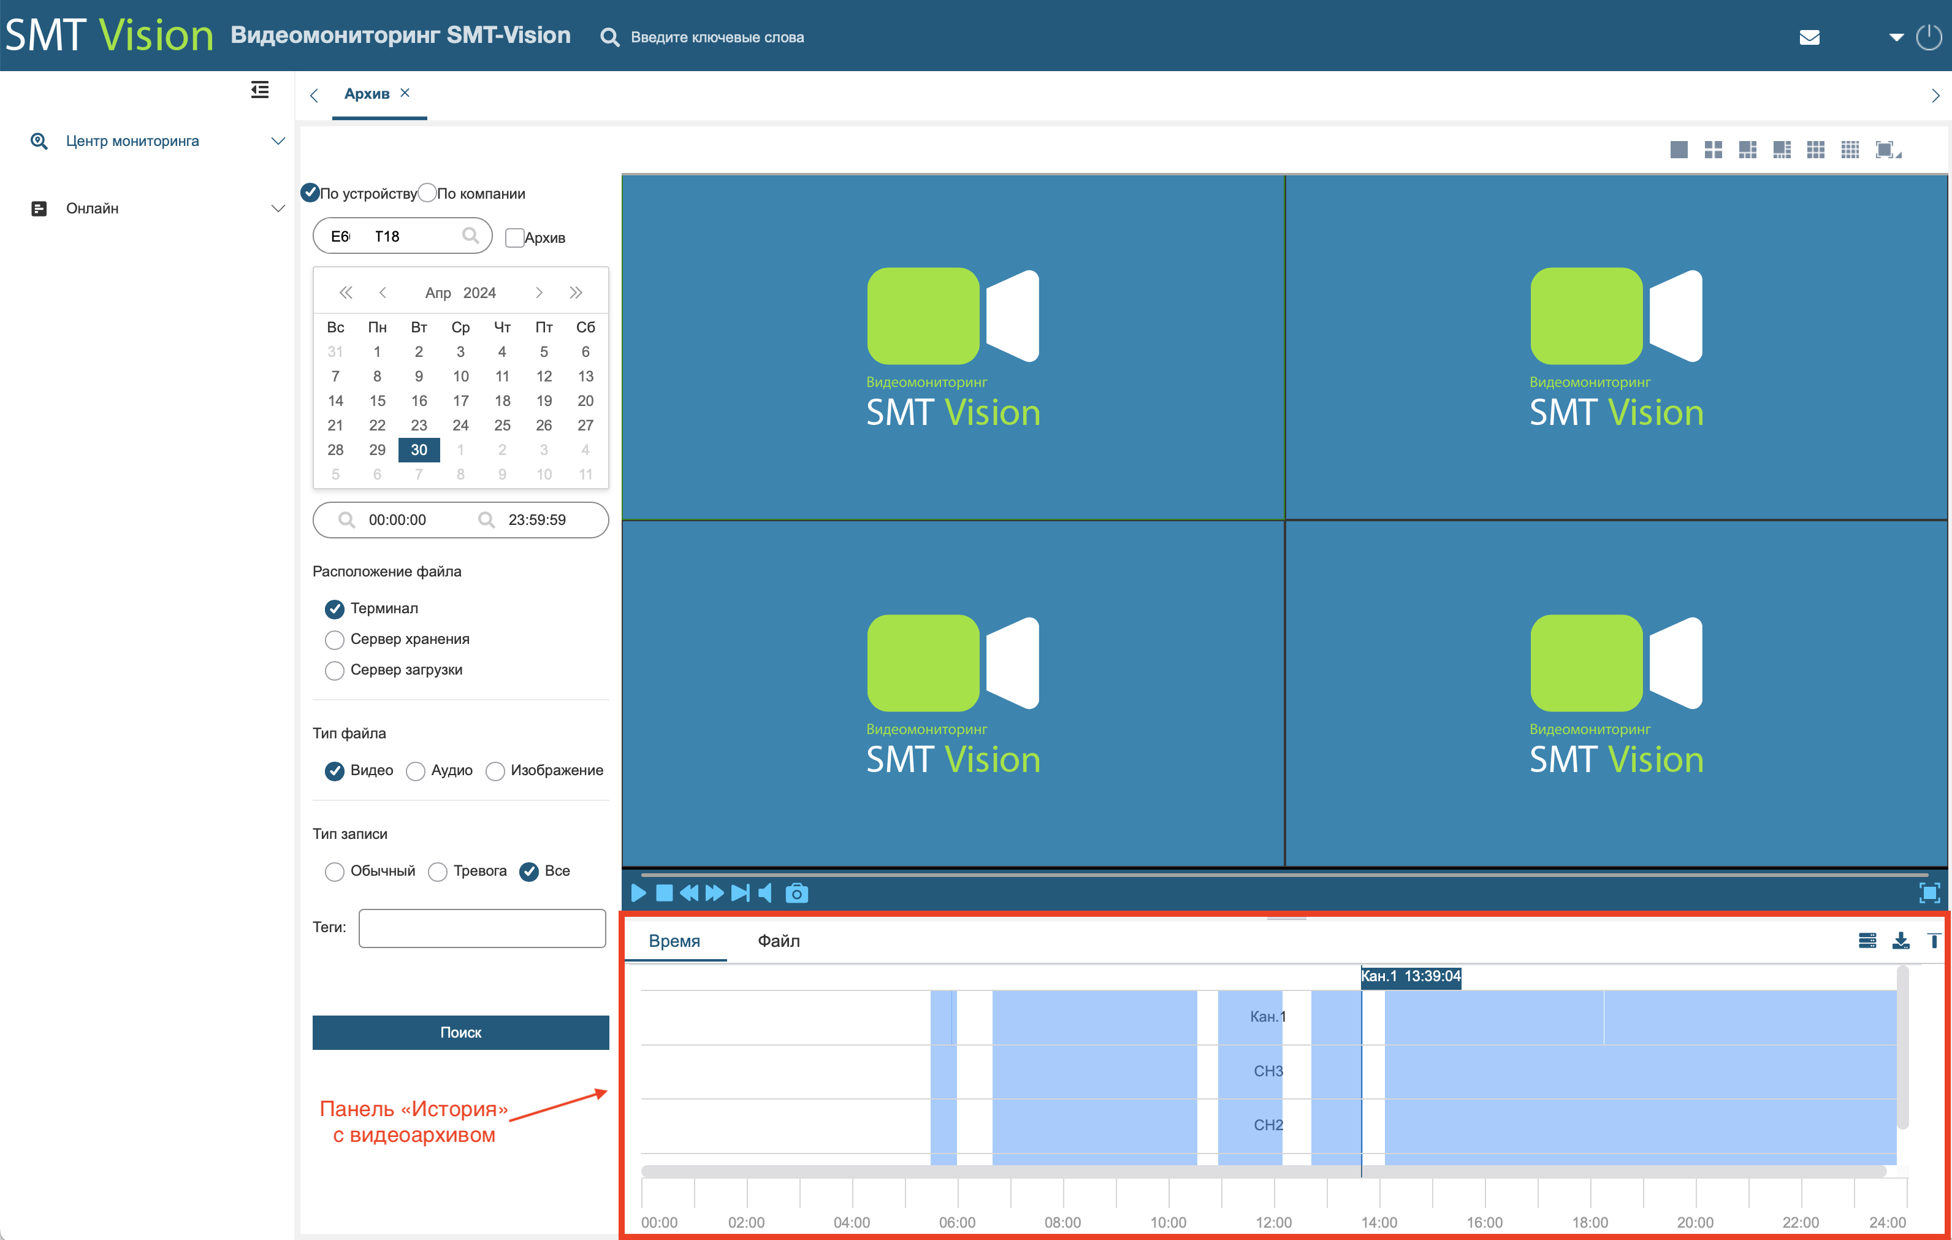
Task: Collapse sidebar using the menu fold icon
Action: (259, 90)
